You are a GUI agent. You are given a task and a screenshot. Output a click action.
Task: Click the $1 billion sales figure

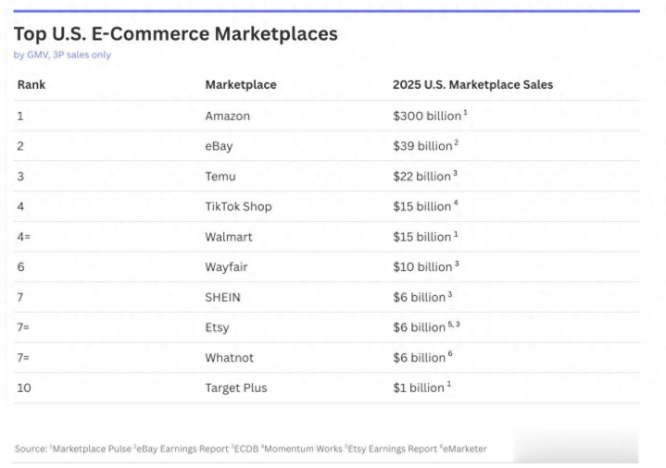coord(419,388)
